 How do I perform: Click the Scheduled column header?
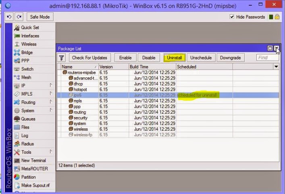204,67
